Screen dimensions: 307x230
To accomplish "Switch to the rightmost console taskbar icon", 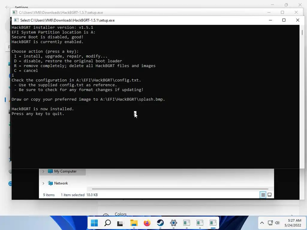I will (x=213, y=223).
